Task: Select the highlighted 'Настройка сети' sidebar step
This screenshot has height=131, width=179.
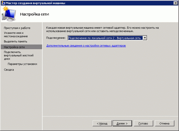Action: [14, 47]
